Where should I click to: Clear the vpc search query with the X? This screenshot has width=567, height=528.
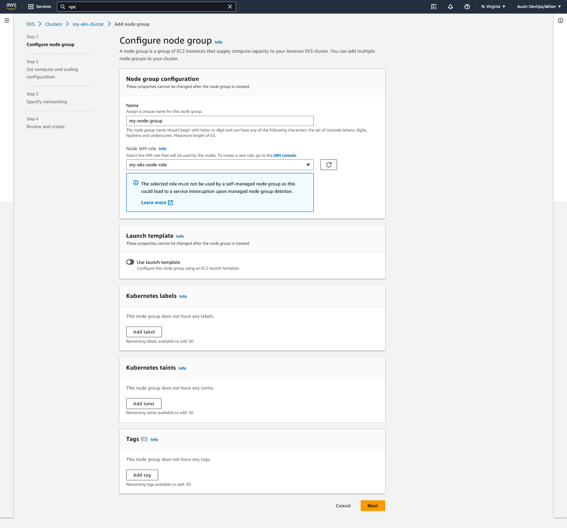[230, 7]
